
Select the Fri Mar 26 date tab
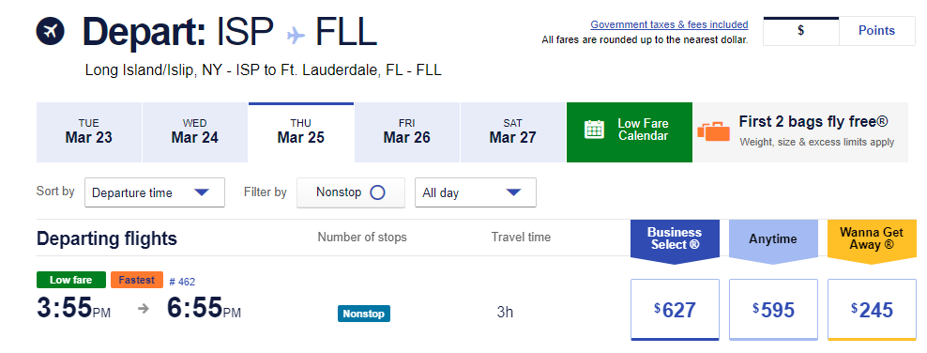[407, 131]
